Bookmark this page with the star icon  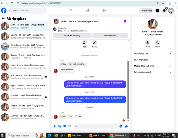[163, 3]
